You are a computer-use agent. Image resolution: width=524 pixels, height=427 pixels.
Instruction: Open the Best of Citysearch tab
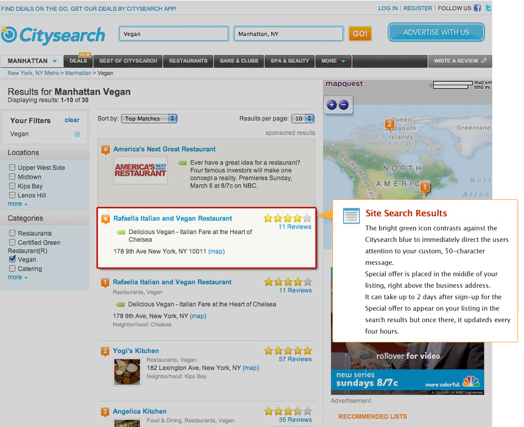pyautogui.click(x=128, y=61)
